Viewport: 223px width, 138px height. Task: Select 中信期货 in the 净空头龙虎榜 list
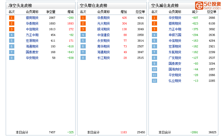32,29
